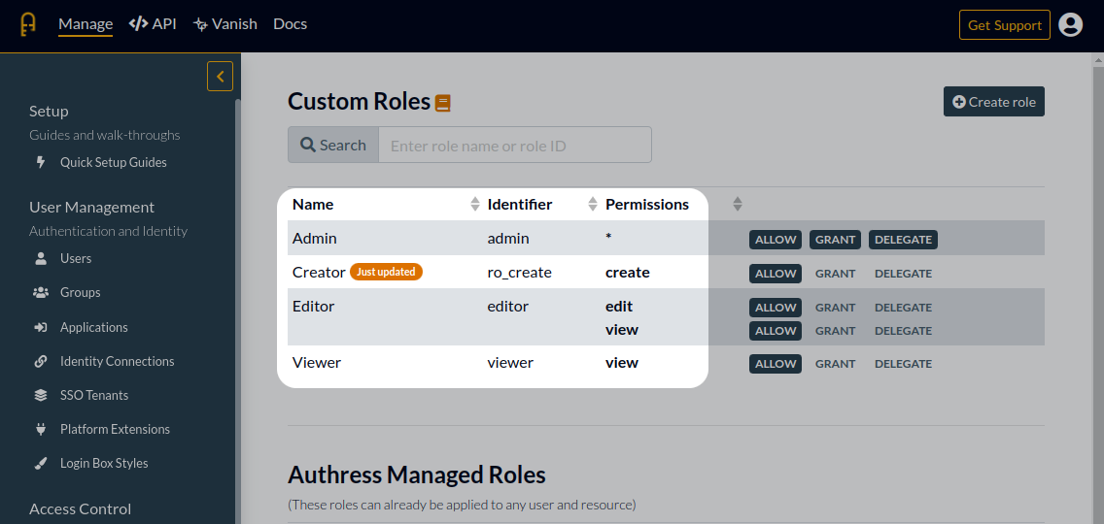Open Groups from the sidebar

[80, 292]
